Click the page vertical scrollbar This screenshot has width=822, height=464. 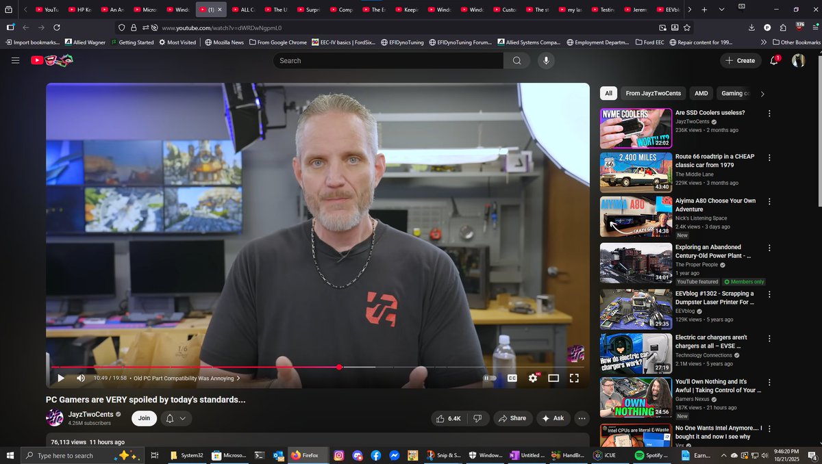click(819, 130)
